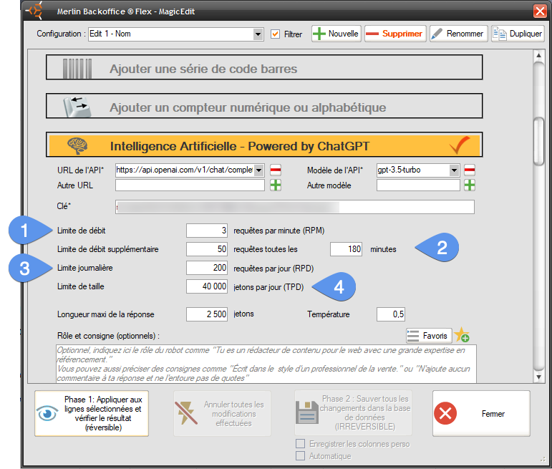Click the Nouvelle button

(336, 34)
